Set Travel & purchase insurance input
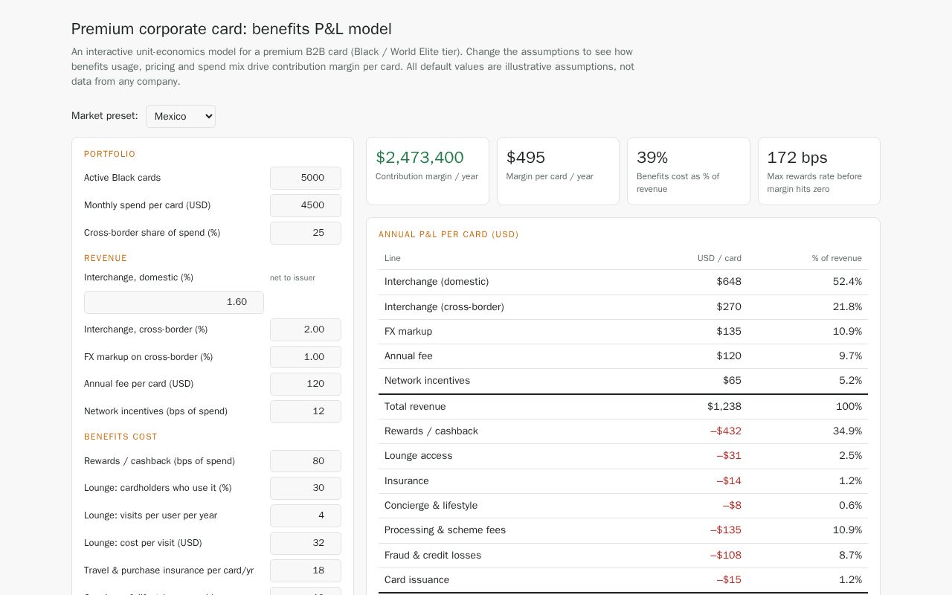Image resolution: width=952 pixels, height=595 pixels. (x=306, y=570)
